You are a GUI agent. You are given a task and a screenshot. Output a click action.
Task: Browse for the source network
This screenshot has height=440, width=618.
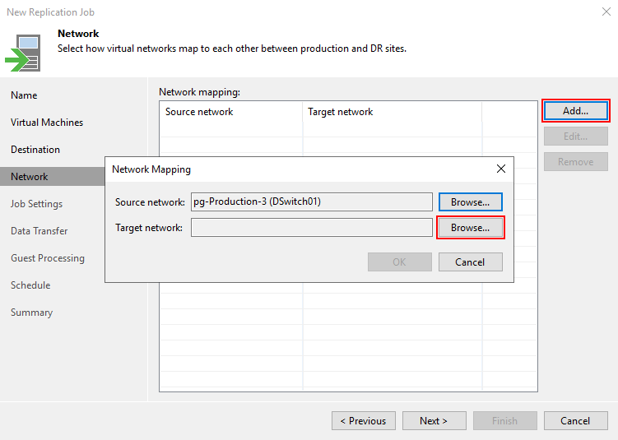tap(470, 201)
